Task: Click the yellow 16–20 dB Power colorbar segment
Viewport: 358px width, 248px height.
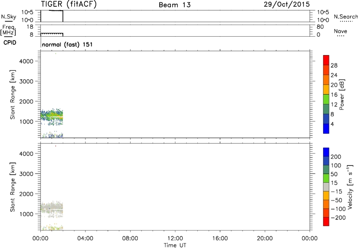Action: [326, 89]
